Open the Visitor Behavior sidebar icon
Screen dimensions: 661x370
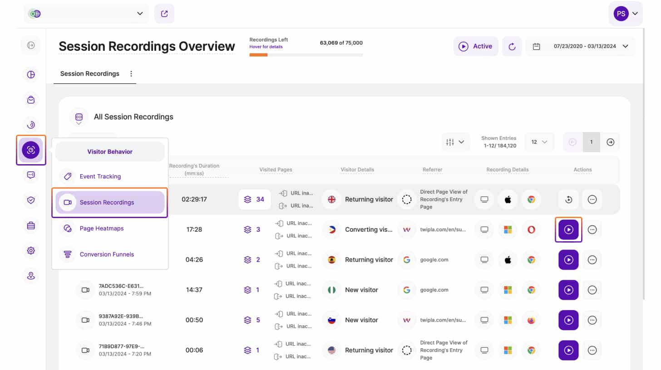31,150
